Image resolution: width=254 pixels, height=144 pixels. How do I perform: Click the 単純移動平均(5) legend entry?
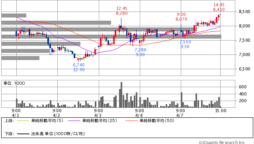coord(47,121)
